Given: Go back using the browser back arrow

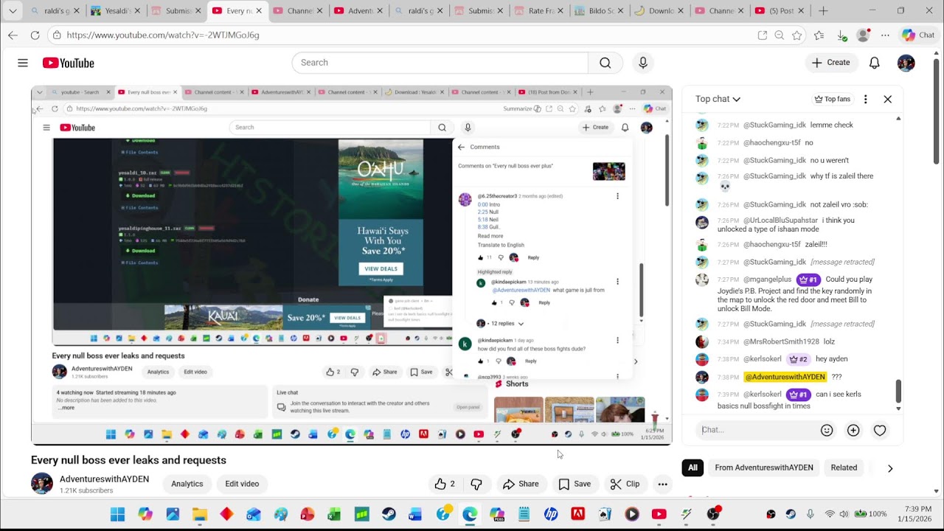Looking at the screenshot, I should (13, 35).
